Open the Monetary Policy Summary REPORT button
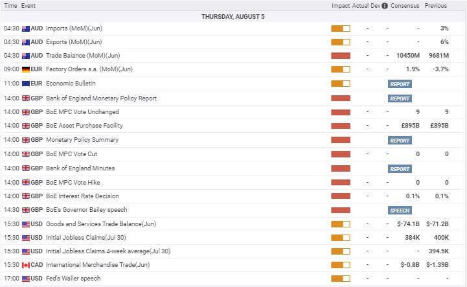The image size is (467, 287). click(x=400, y=141)
